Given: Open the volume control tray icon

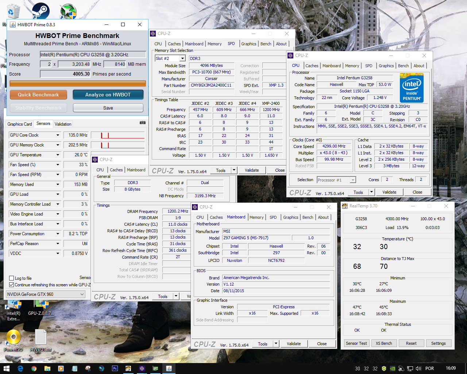Looking at the screenshot, I should click(418, 369).
